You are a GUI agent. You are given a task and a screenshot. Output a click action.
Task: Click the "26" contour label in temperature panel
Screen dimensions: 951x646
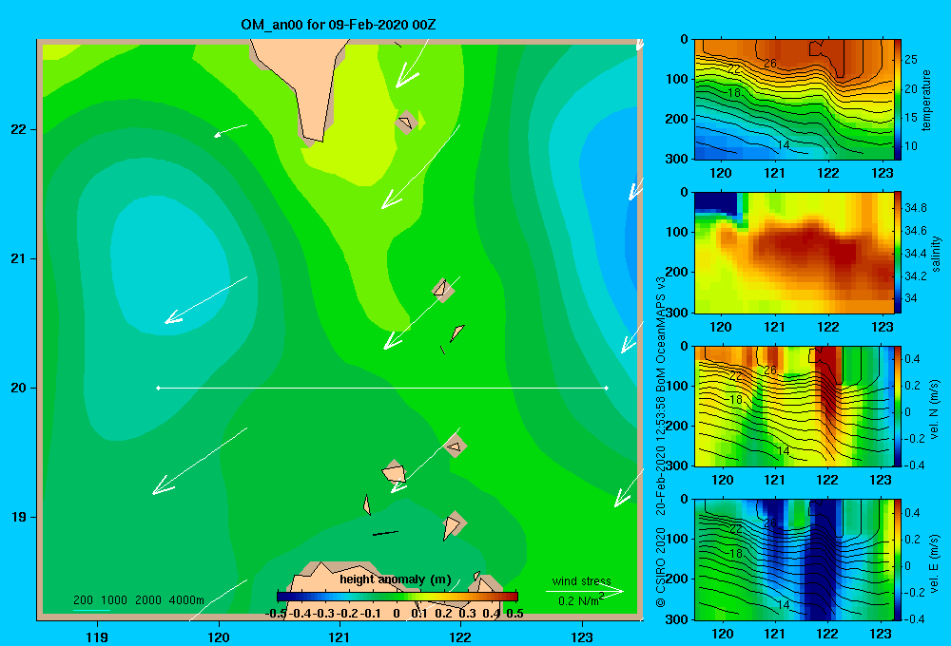[x=770, y=63]
